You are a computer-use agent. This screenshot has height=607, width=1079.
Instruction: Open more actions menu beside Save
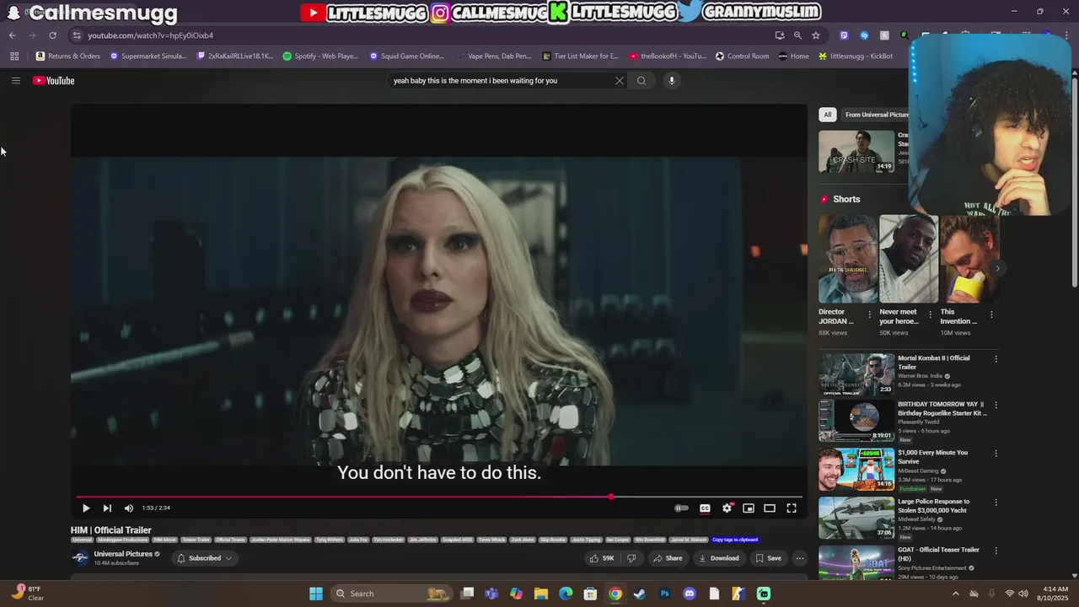point(800,558)
